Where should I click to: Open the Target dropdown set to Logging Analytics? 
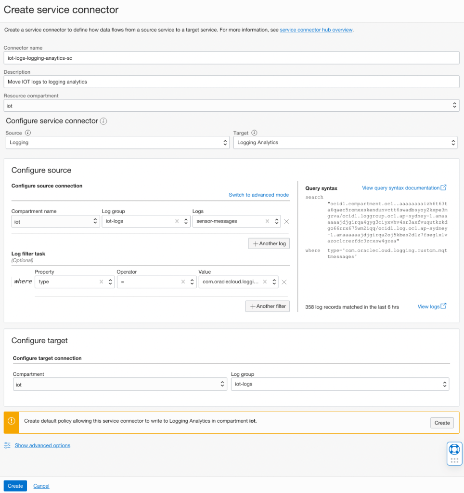pos(345,143)
